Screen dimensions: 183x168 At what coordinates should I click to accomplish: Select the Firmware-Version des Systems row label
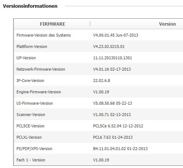click(44, 35)
